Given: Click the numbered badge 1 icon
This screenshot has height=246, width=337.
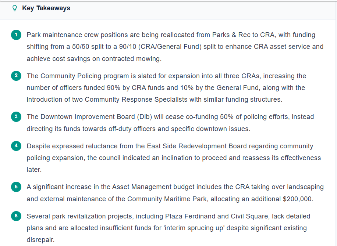Looking at the screenshot, I should pos(16,35).
